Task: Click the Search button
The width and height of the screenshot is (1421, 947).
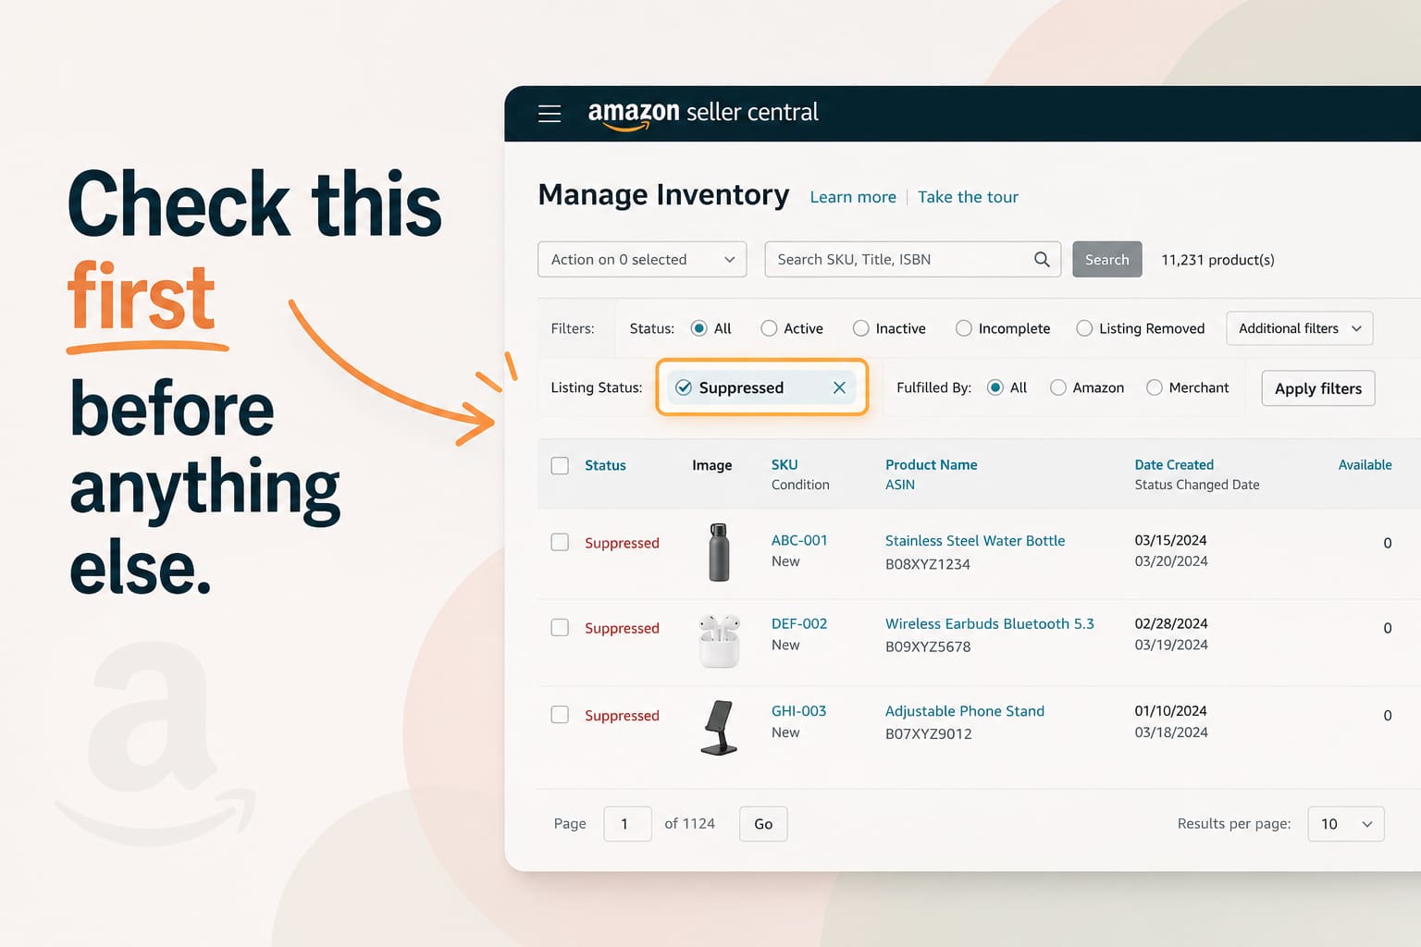Action: [x=1107, y=260]
